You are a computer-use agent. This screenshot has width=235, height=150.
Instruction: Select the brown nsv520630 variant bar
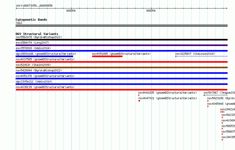121,67
